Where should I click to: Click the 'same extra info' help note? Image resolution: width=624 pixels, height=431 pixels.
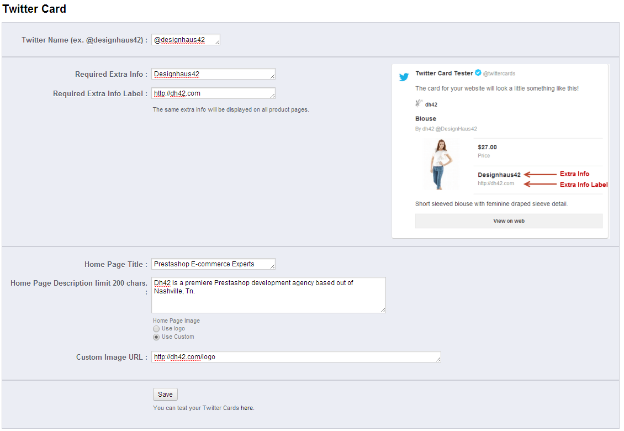point(231,109)
